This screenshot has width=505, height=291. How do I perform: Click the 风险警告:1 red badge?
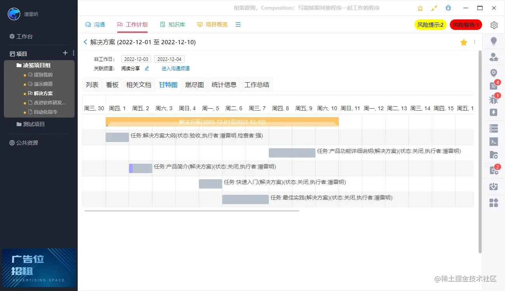[466, 25]
